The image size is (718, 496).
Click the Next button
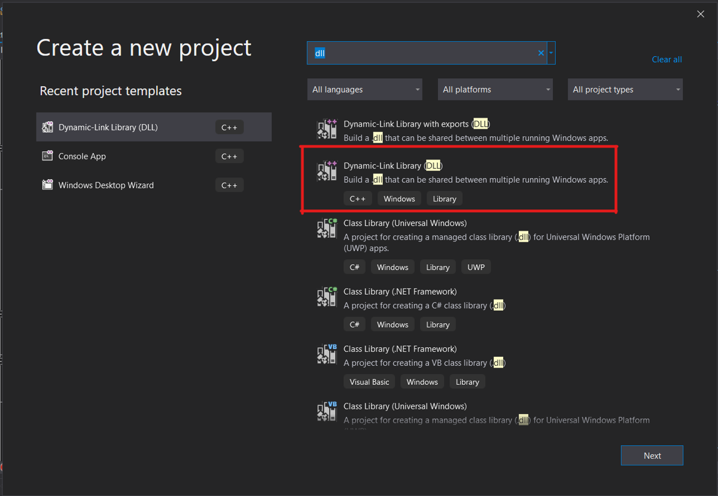click(x=652, y=455)
